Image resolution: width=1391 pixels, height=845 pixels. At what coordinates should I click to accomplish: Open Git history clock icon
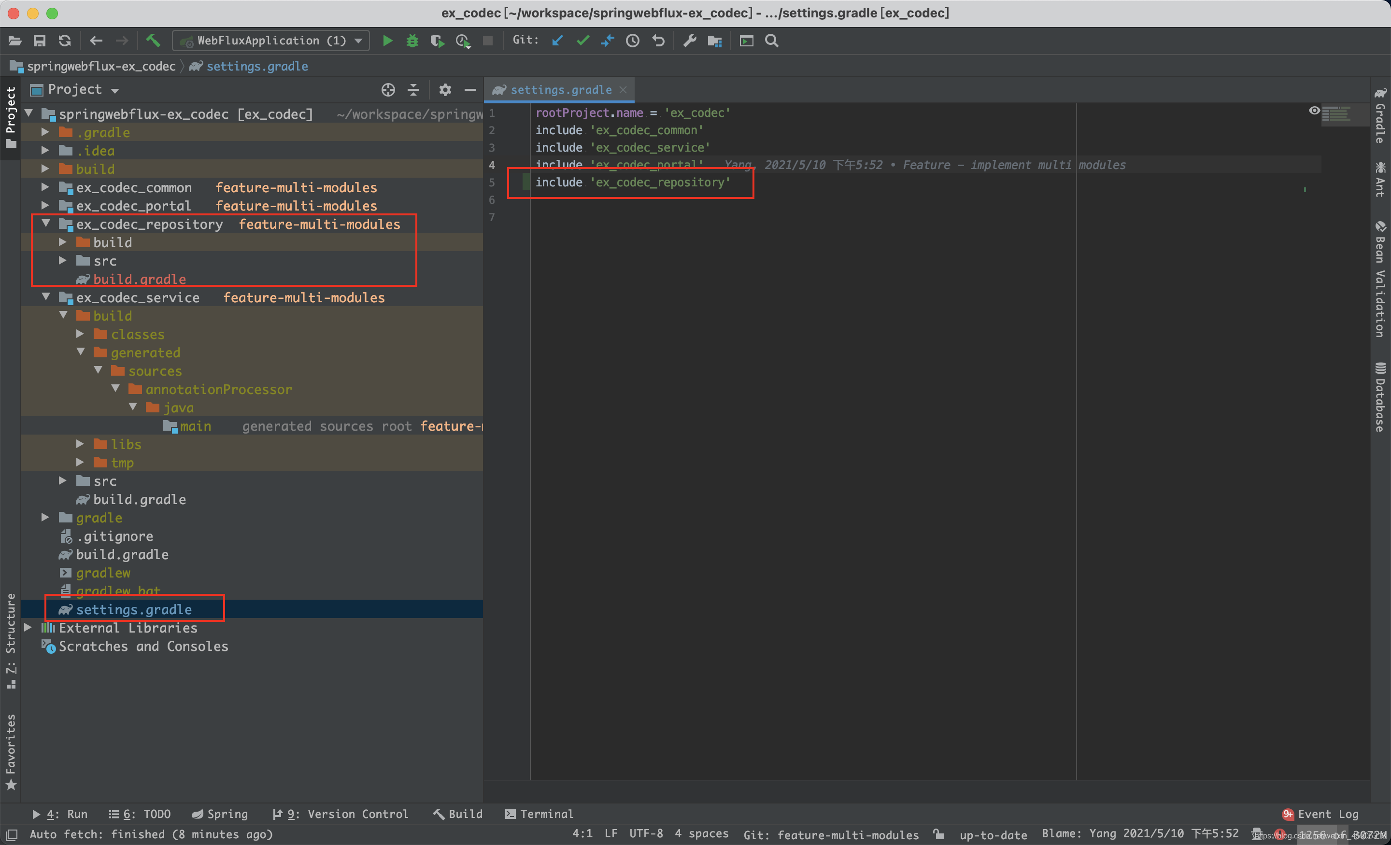point(632,41)
